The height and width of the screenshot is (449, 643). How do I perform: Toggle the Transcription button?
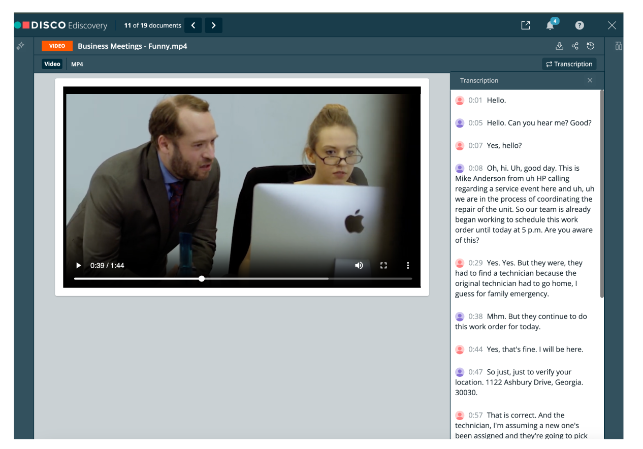569,64
